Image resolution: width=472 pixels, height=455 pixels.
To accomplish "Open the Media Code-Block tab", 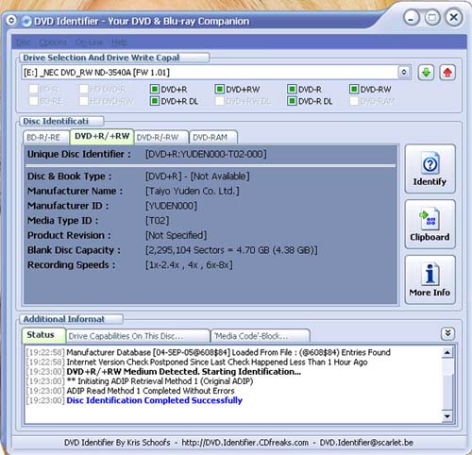I will click(260, 336).
